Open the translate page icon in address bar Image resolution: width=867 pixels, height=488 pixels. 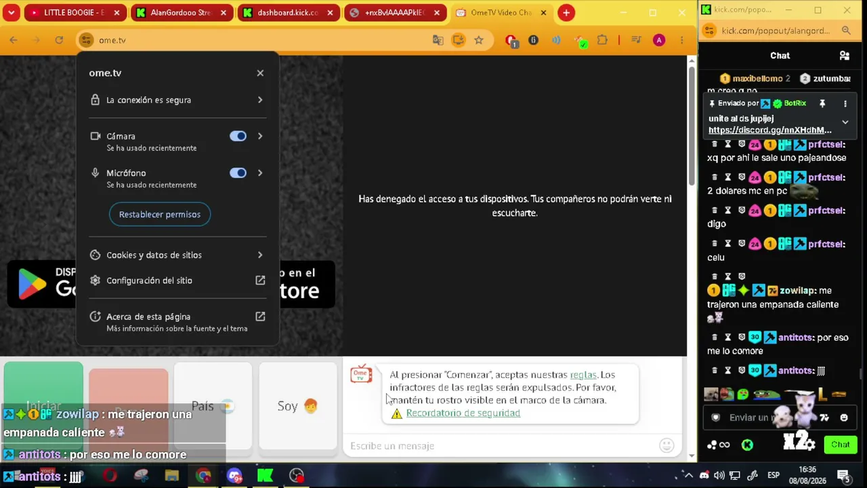(438, 40)
